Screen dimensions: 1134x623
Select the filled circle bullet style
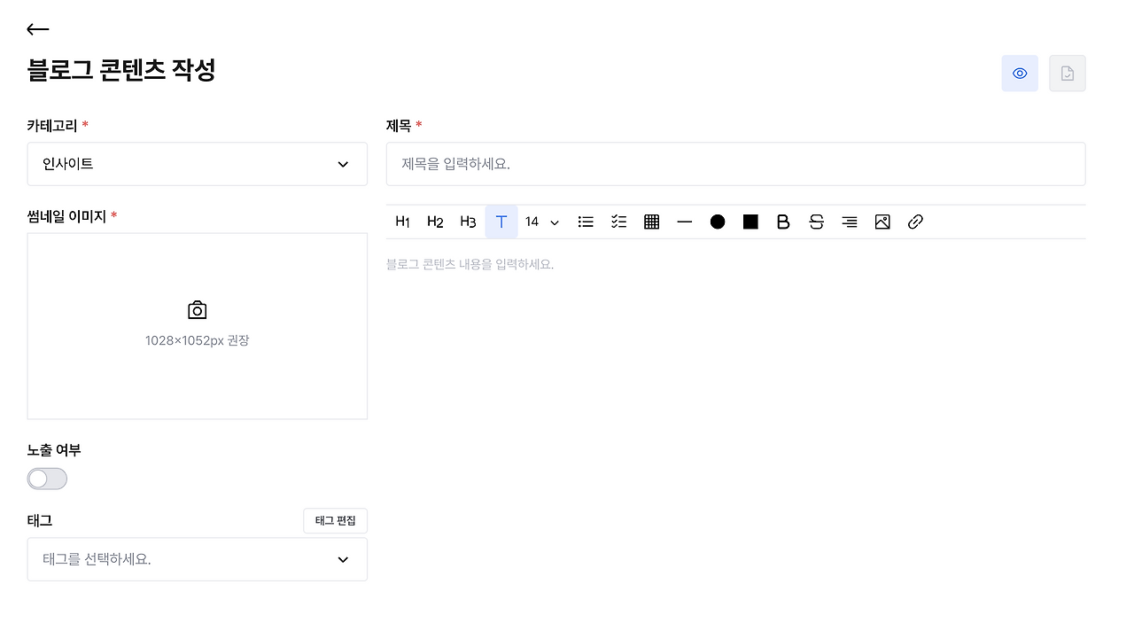coord(718,222)
